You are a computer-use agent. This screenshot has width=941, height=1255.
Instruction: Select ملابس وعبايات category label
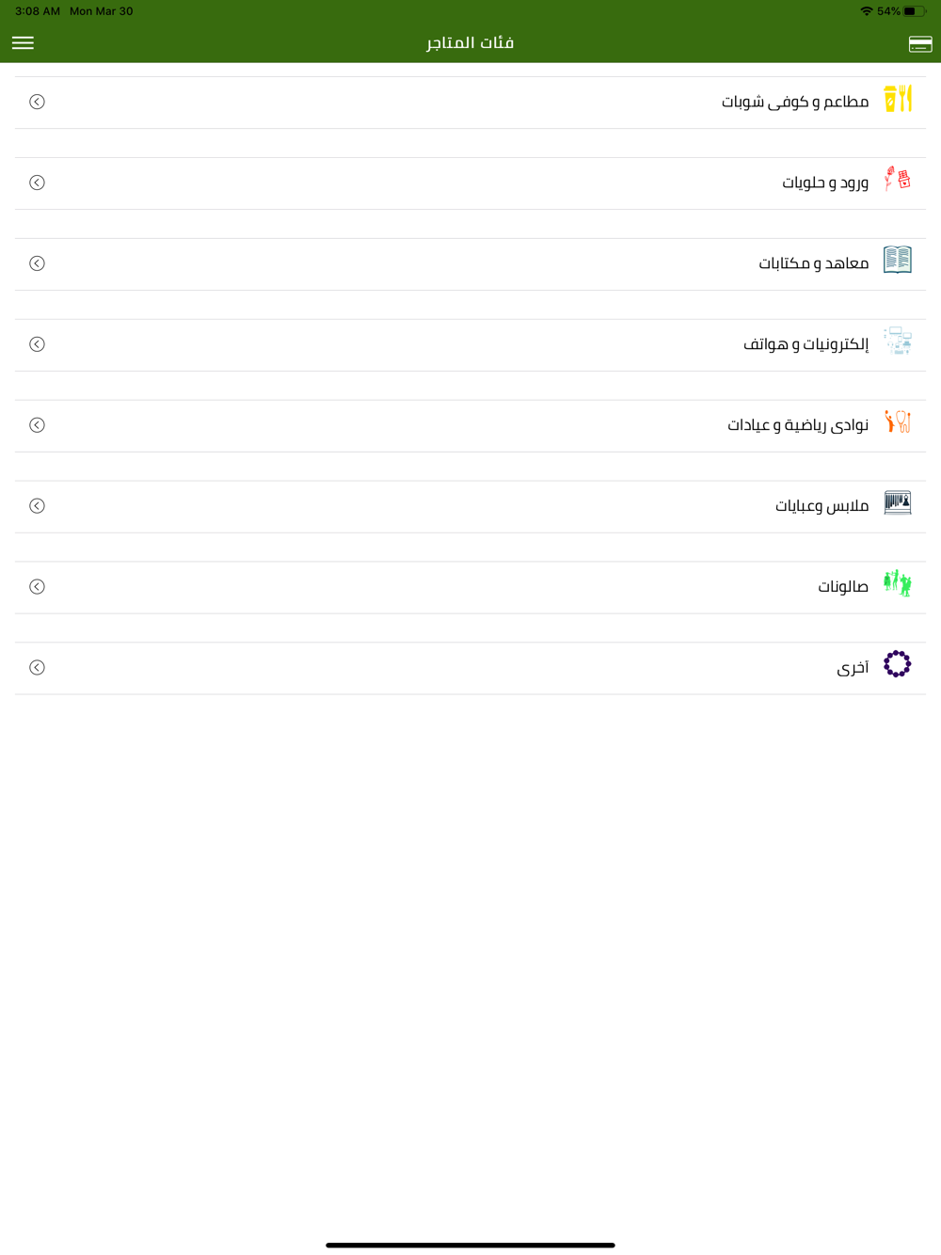[x=821, y=506]
